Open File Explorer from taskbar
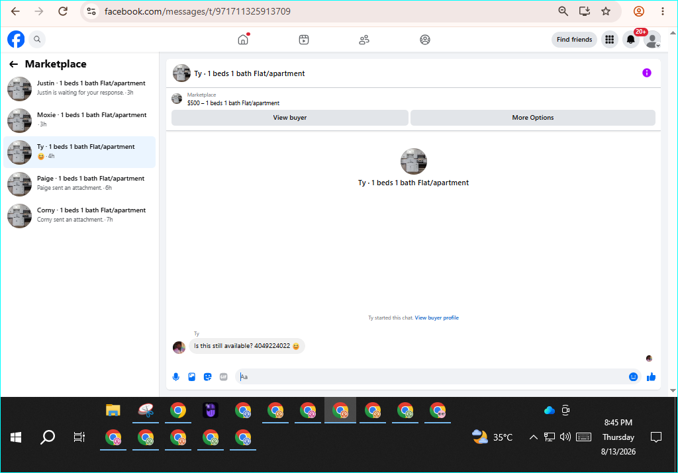This screenshot has height=473, width=678. 113,410
